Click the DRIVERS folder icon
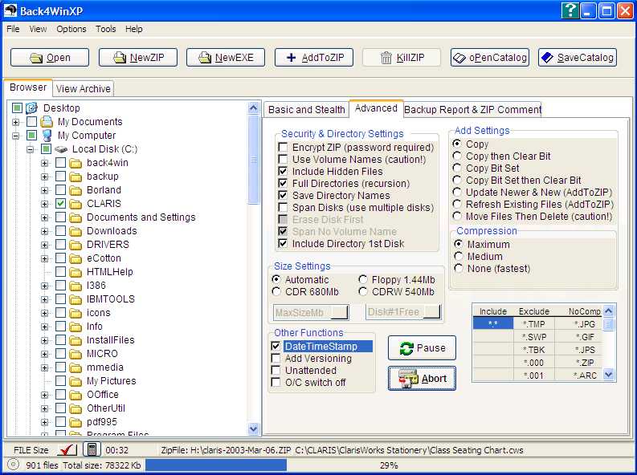 coord(76,245)
